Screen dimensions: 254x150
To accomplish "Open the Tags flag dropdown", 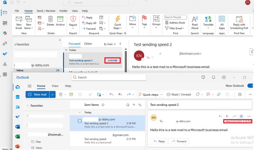I will (144, 22).
